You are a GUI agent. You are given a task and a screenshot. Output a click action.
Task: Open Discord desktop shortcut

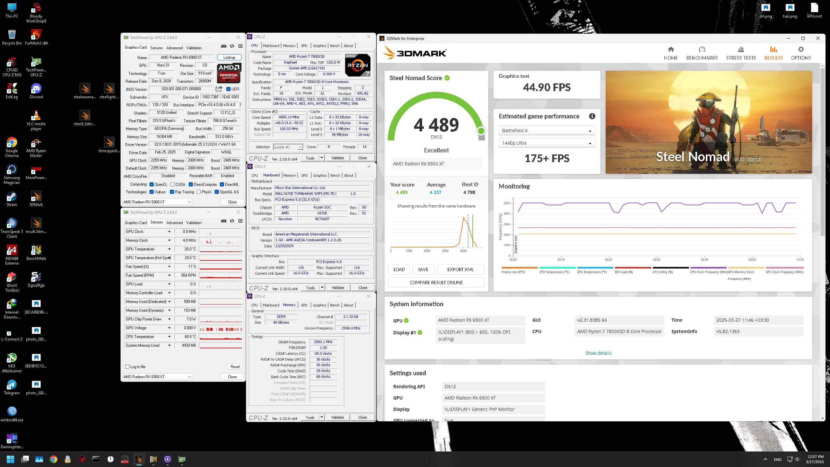36,91
